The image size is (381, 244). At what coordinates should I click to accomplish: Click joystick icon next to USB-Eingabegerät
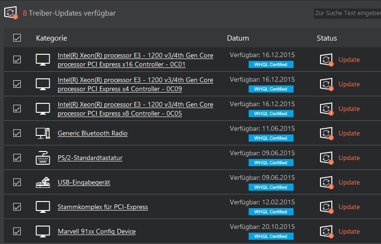coord(43,182)
